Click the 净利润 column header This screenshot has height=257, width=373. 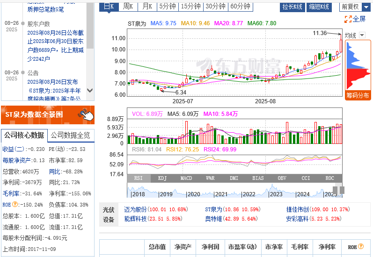(x=210, y=247)
